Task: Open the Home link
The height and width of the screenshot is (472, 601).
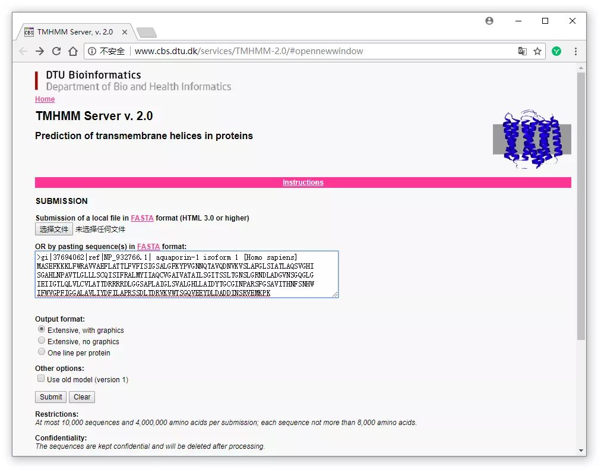Action: point(45,99)
